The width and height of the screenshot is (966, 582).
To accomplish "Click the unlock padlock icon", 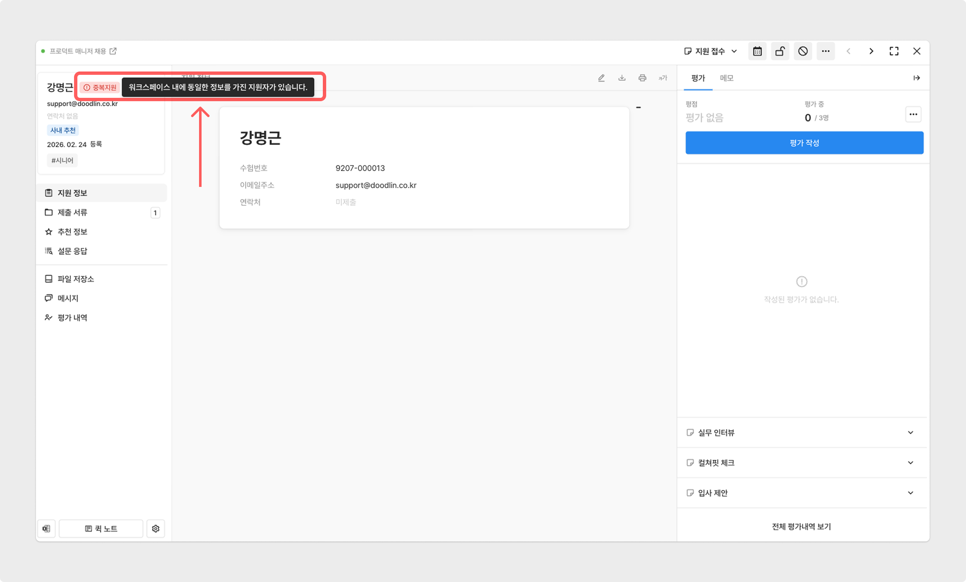I will pyautogui.click(x=780, y=51).
